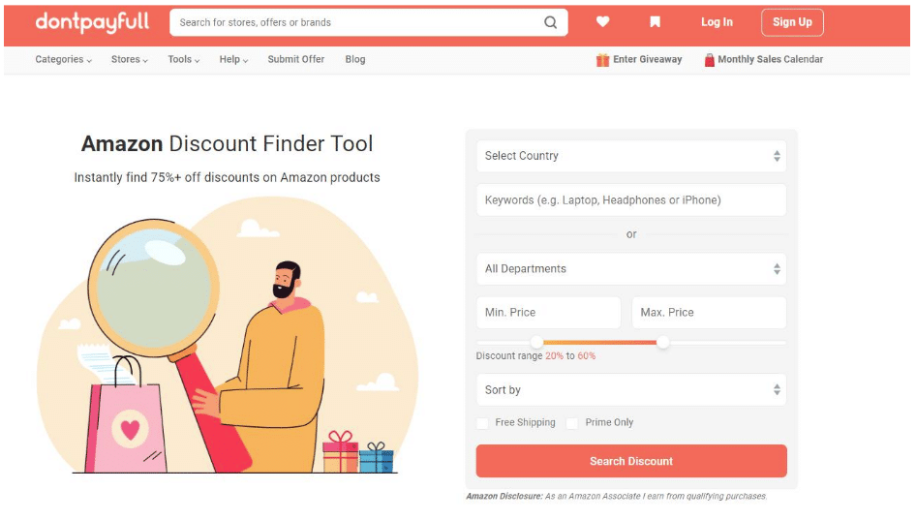
Task: Click the Sign Up button
Action: [791, 22]
